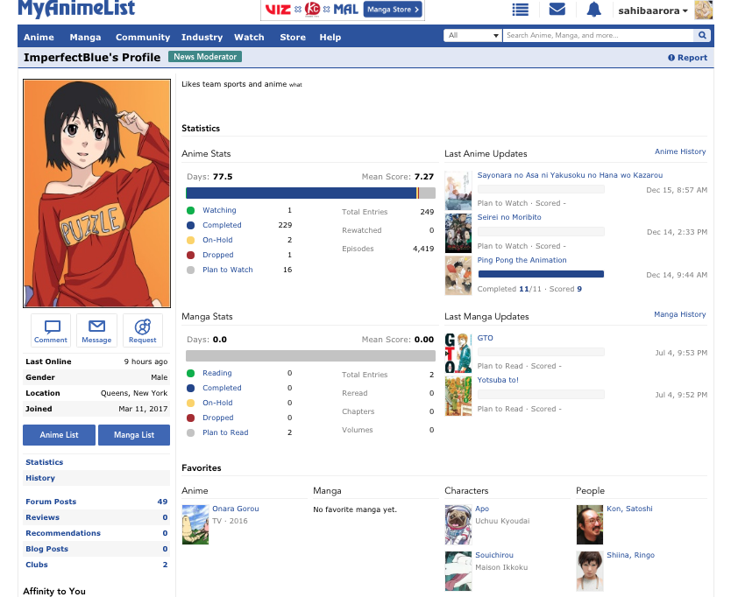Click the Comment speech bubble icon
731x597 pixels.
[x=51, y=330]
